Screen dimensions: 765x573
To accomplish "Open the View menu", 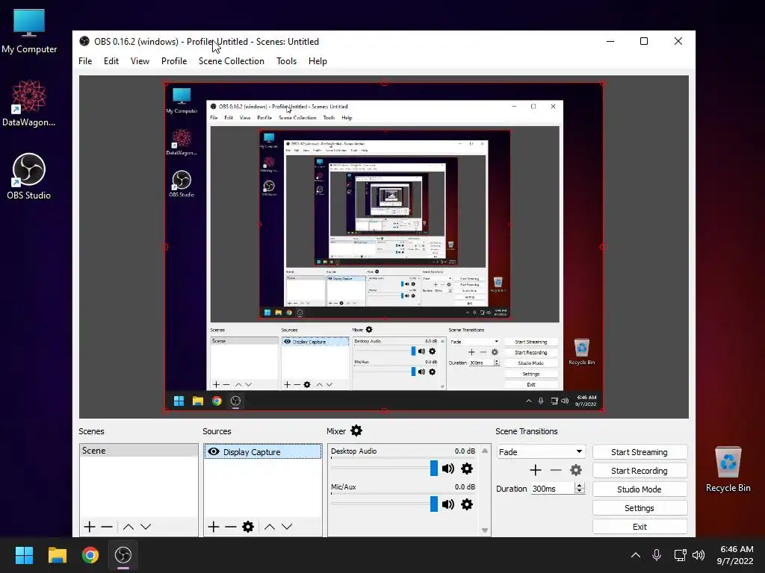I will 140,61.
